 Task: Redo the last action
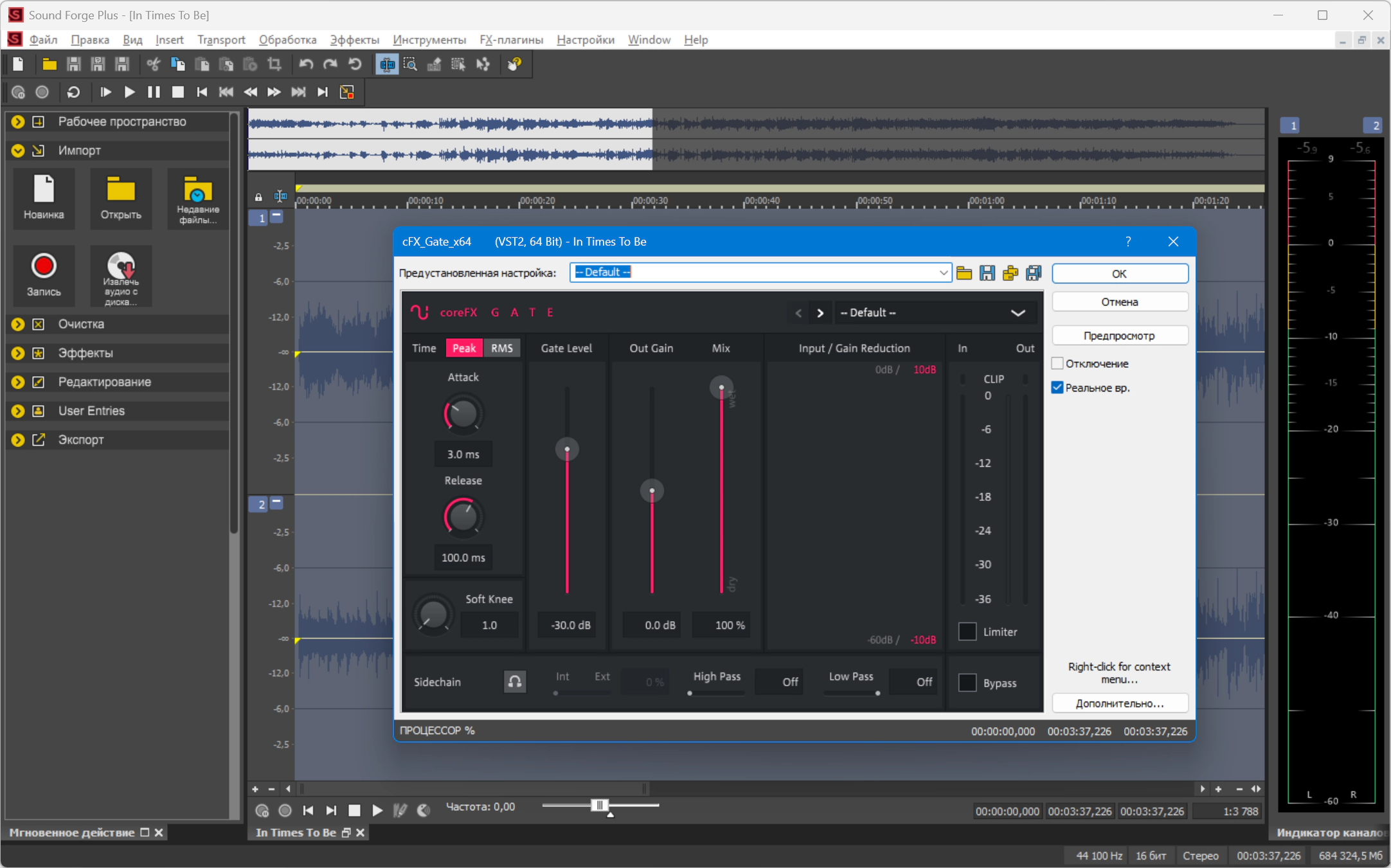pyautogui.click(x=330, y=64)
